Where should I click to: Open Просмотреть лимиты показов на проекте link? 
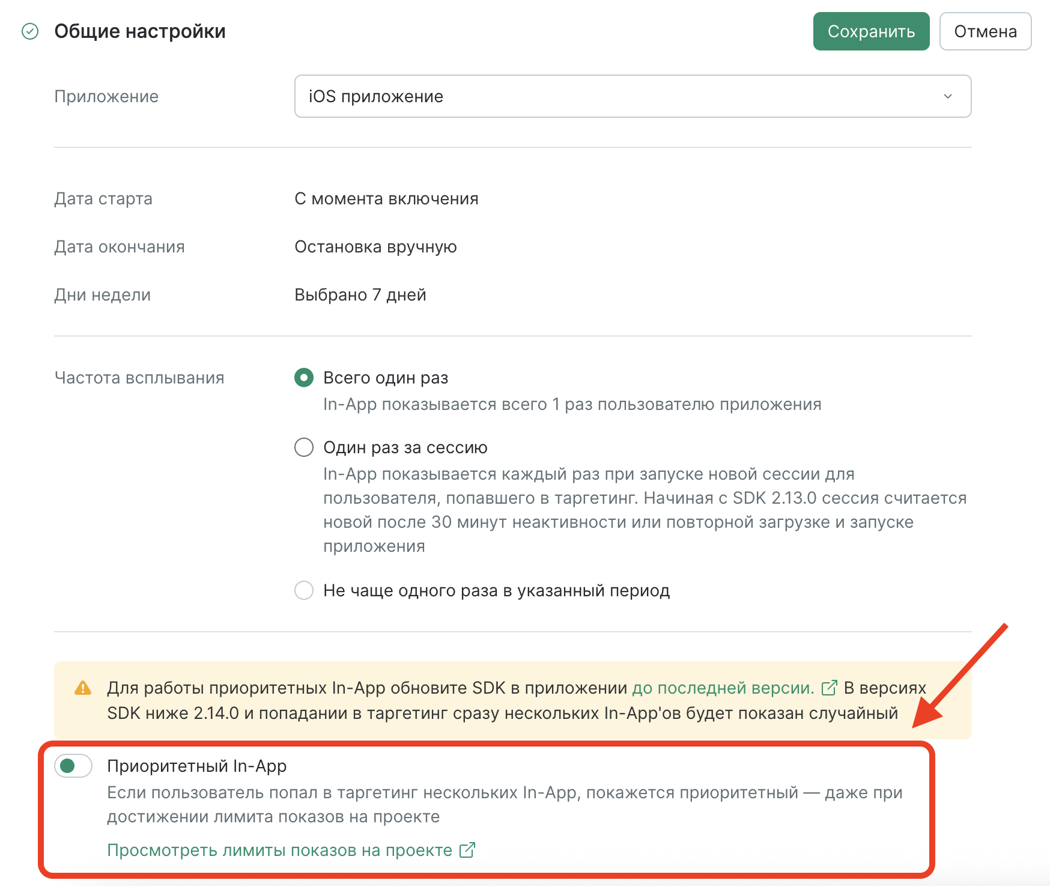(x=280, y=850)
